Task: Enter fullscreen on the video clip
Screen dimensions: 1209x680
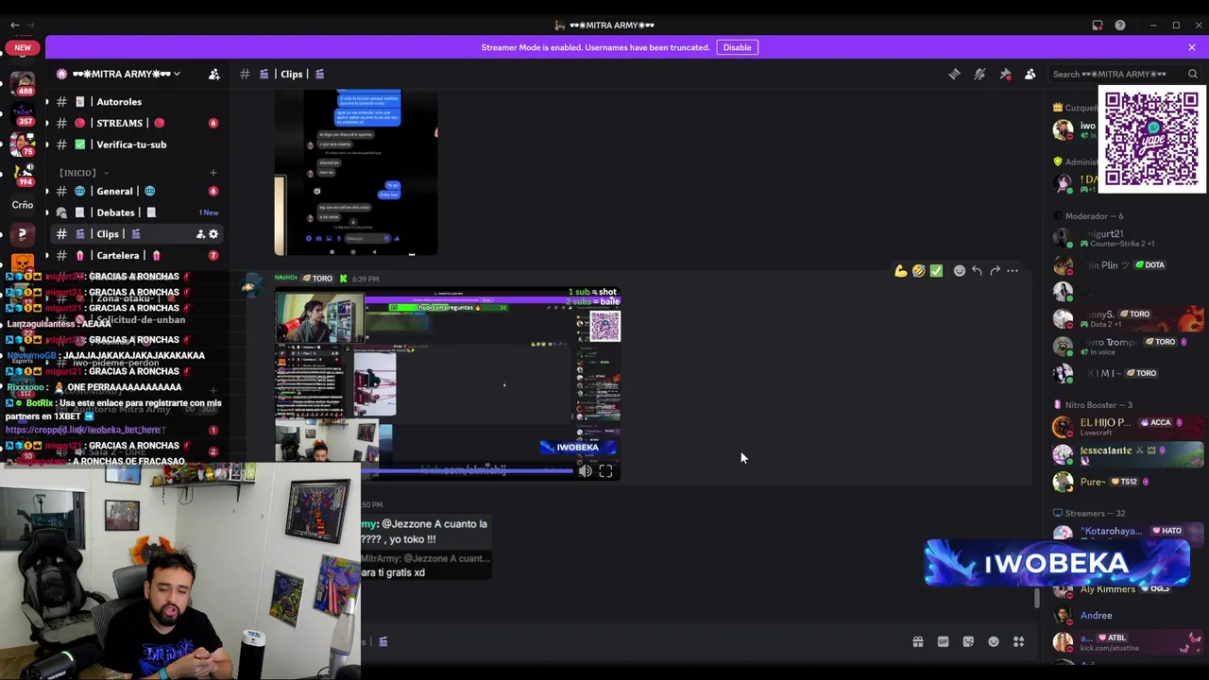Action: click(605, 470)
